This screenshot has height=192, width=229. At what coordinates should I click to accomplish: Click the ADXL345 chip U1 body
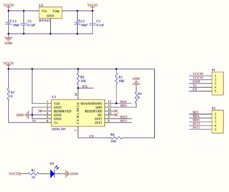coord(78,113)
